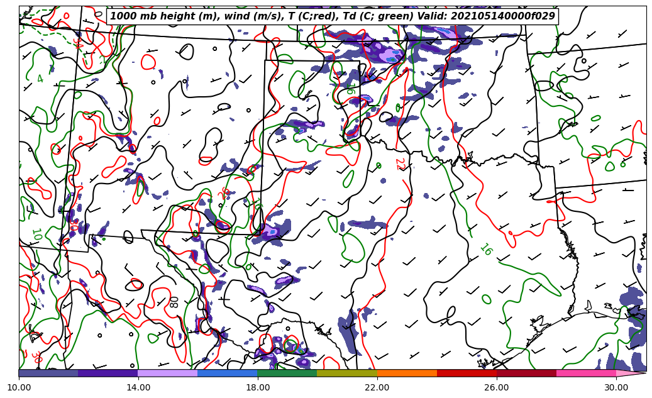Click the red 22 temperature contour label
652x398 pixels.
tap(399, 164)
